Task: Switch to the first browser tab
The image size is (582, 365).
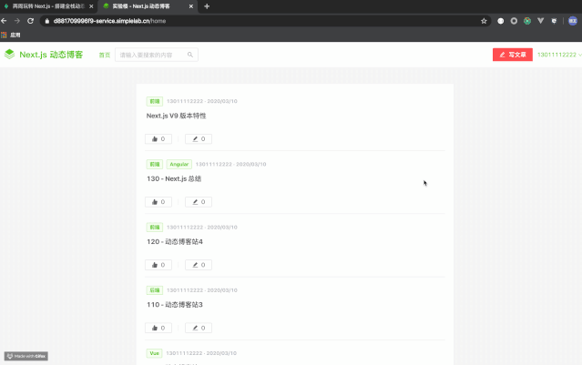Action: [x=48, y=6]
